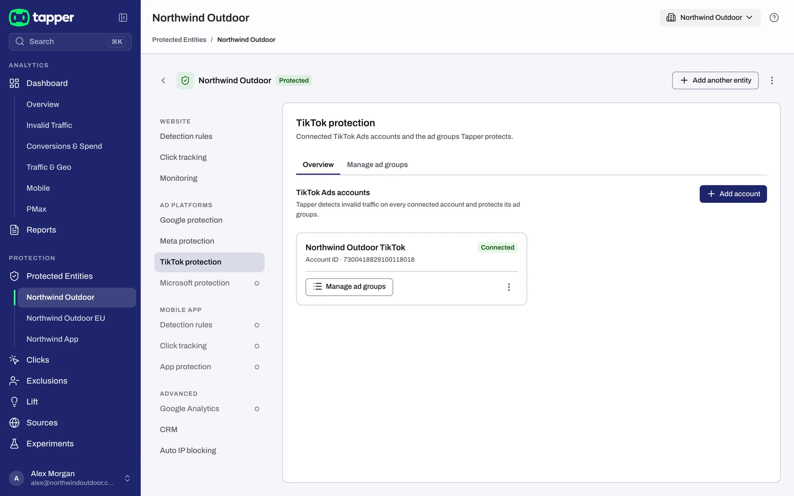The width and height of the screenshot is (794, 496).
Task: Open Traffic & Geo analytics
Action: tap(77, 167)
